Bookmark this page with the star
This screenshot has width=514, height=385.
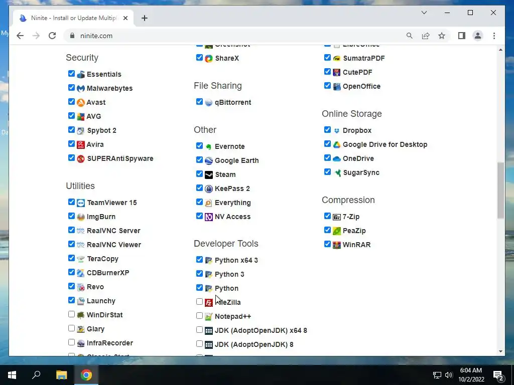442,36
